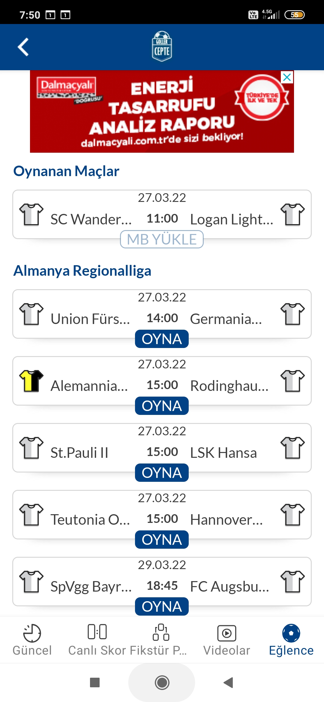Screen dimensions: 324x702
Task: Tap the MB YÜKLE button
Action: point(162,239)
